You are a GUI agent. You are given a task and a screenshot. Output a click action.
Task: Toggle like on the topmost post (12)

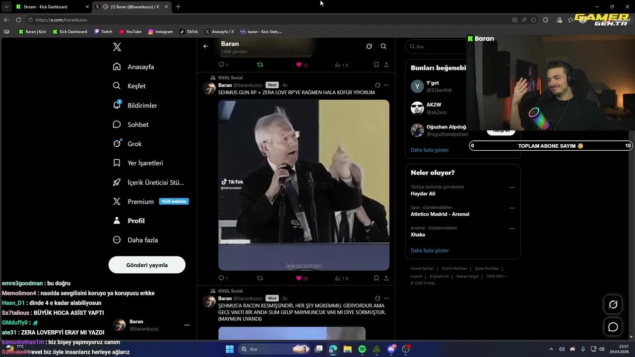[299, 64]
